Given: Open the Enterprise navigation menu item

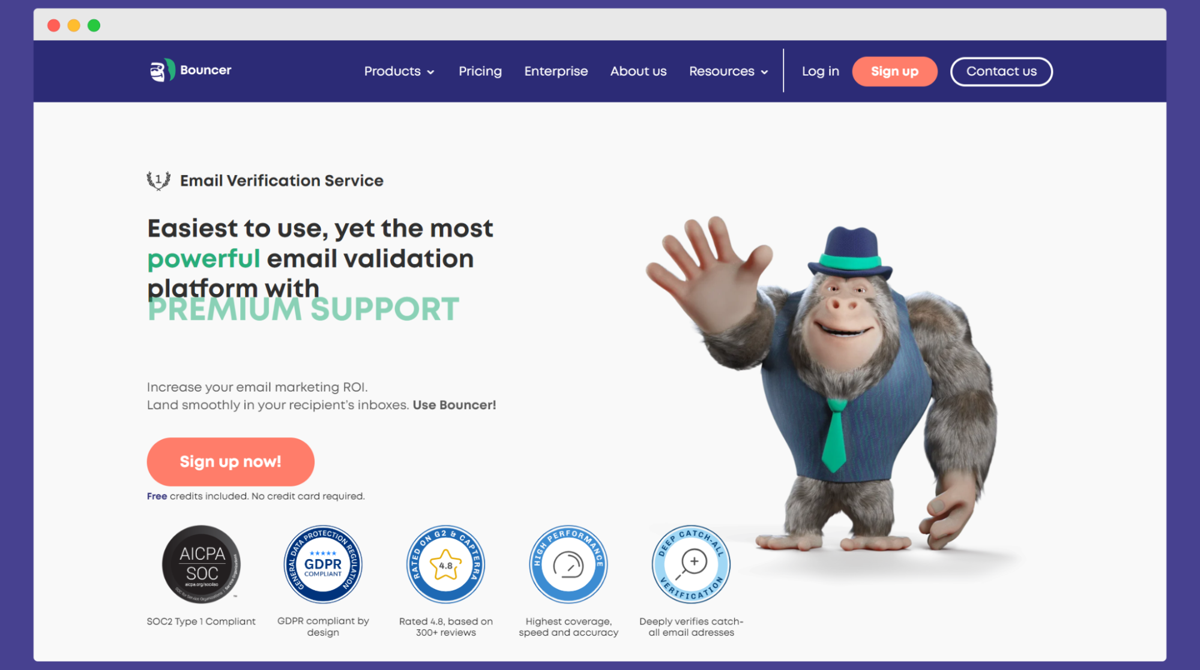Looking at the screenshot, I should pos(556,71).
